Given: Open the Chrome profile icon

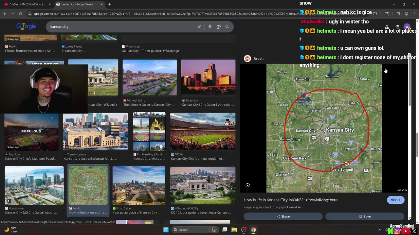Looking at the screenshot, I should tap(406, 14).
